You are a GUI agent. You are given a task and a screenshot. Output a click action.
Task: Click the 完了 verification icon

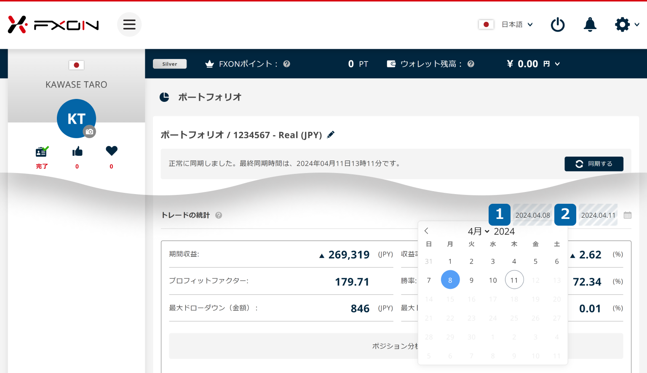(x=42, y=151)
